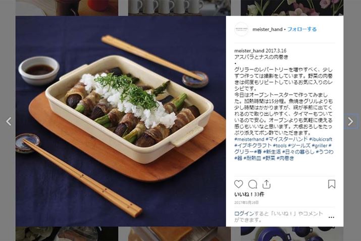Open the meister_hand username in the header
The image size is (361, 241).
[x=267, y=29]
